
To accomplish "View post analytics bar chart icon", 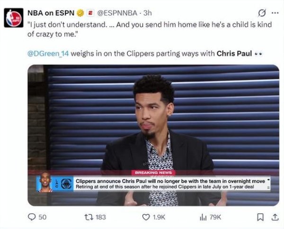I will point(203,217).
